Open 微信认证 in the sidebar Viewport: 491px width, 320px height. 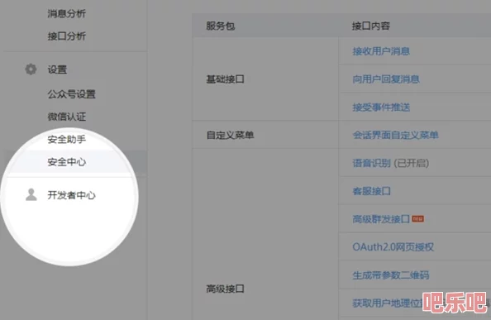click(x=67, y=117)
